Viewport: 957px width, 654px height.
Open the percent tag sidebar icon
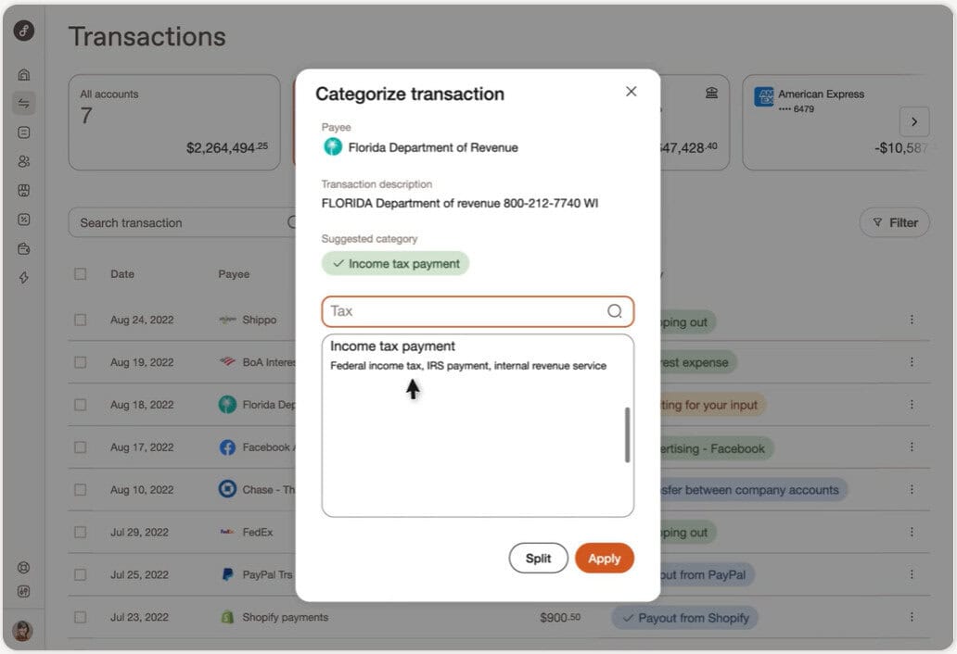click(x=24, y=220)
